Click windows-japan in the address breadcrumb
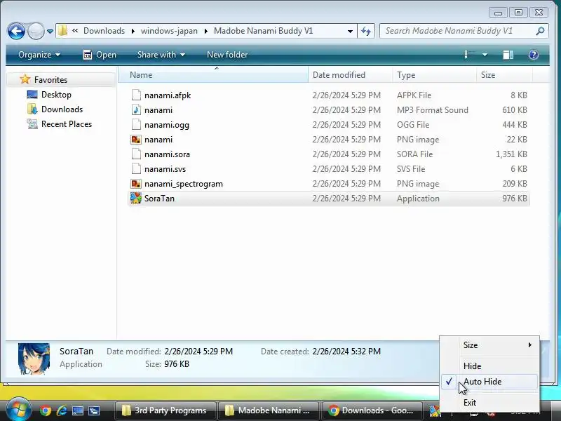561x421 pixels. tap(169, 31)
